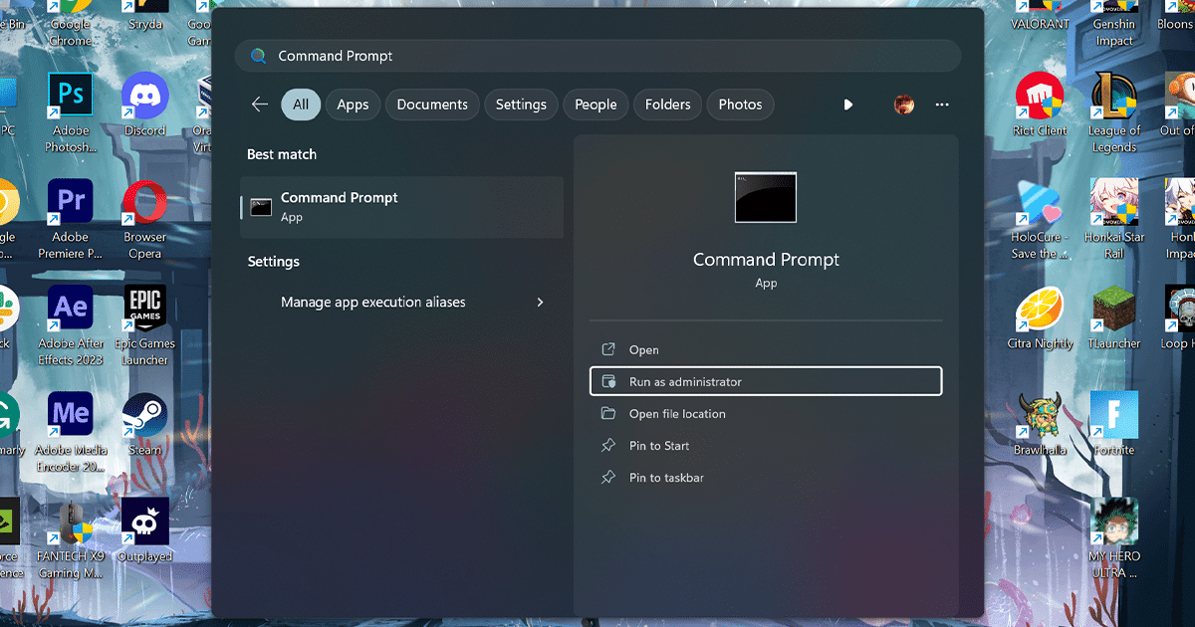The image size is (1195, 627).
Task: Select the Documents filter tab
Action: (432, 104)
